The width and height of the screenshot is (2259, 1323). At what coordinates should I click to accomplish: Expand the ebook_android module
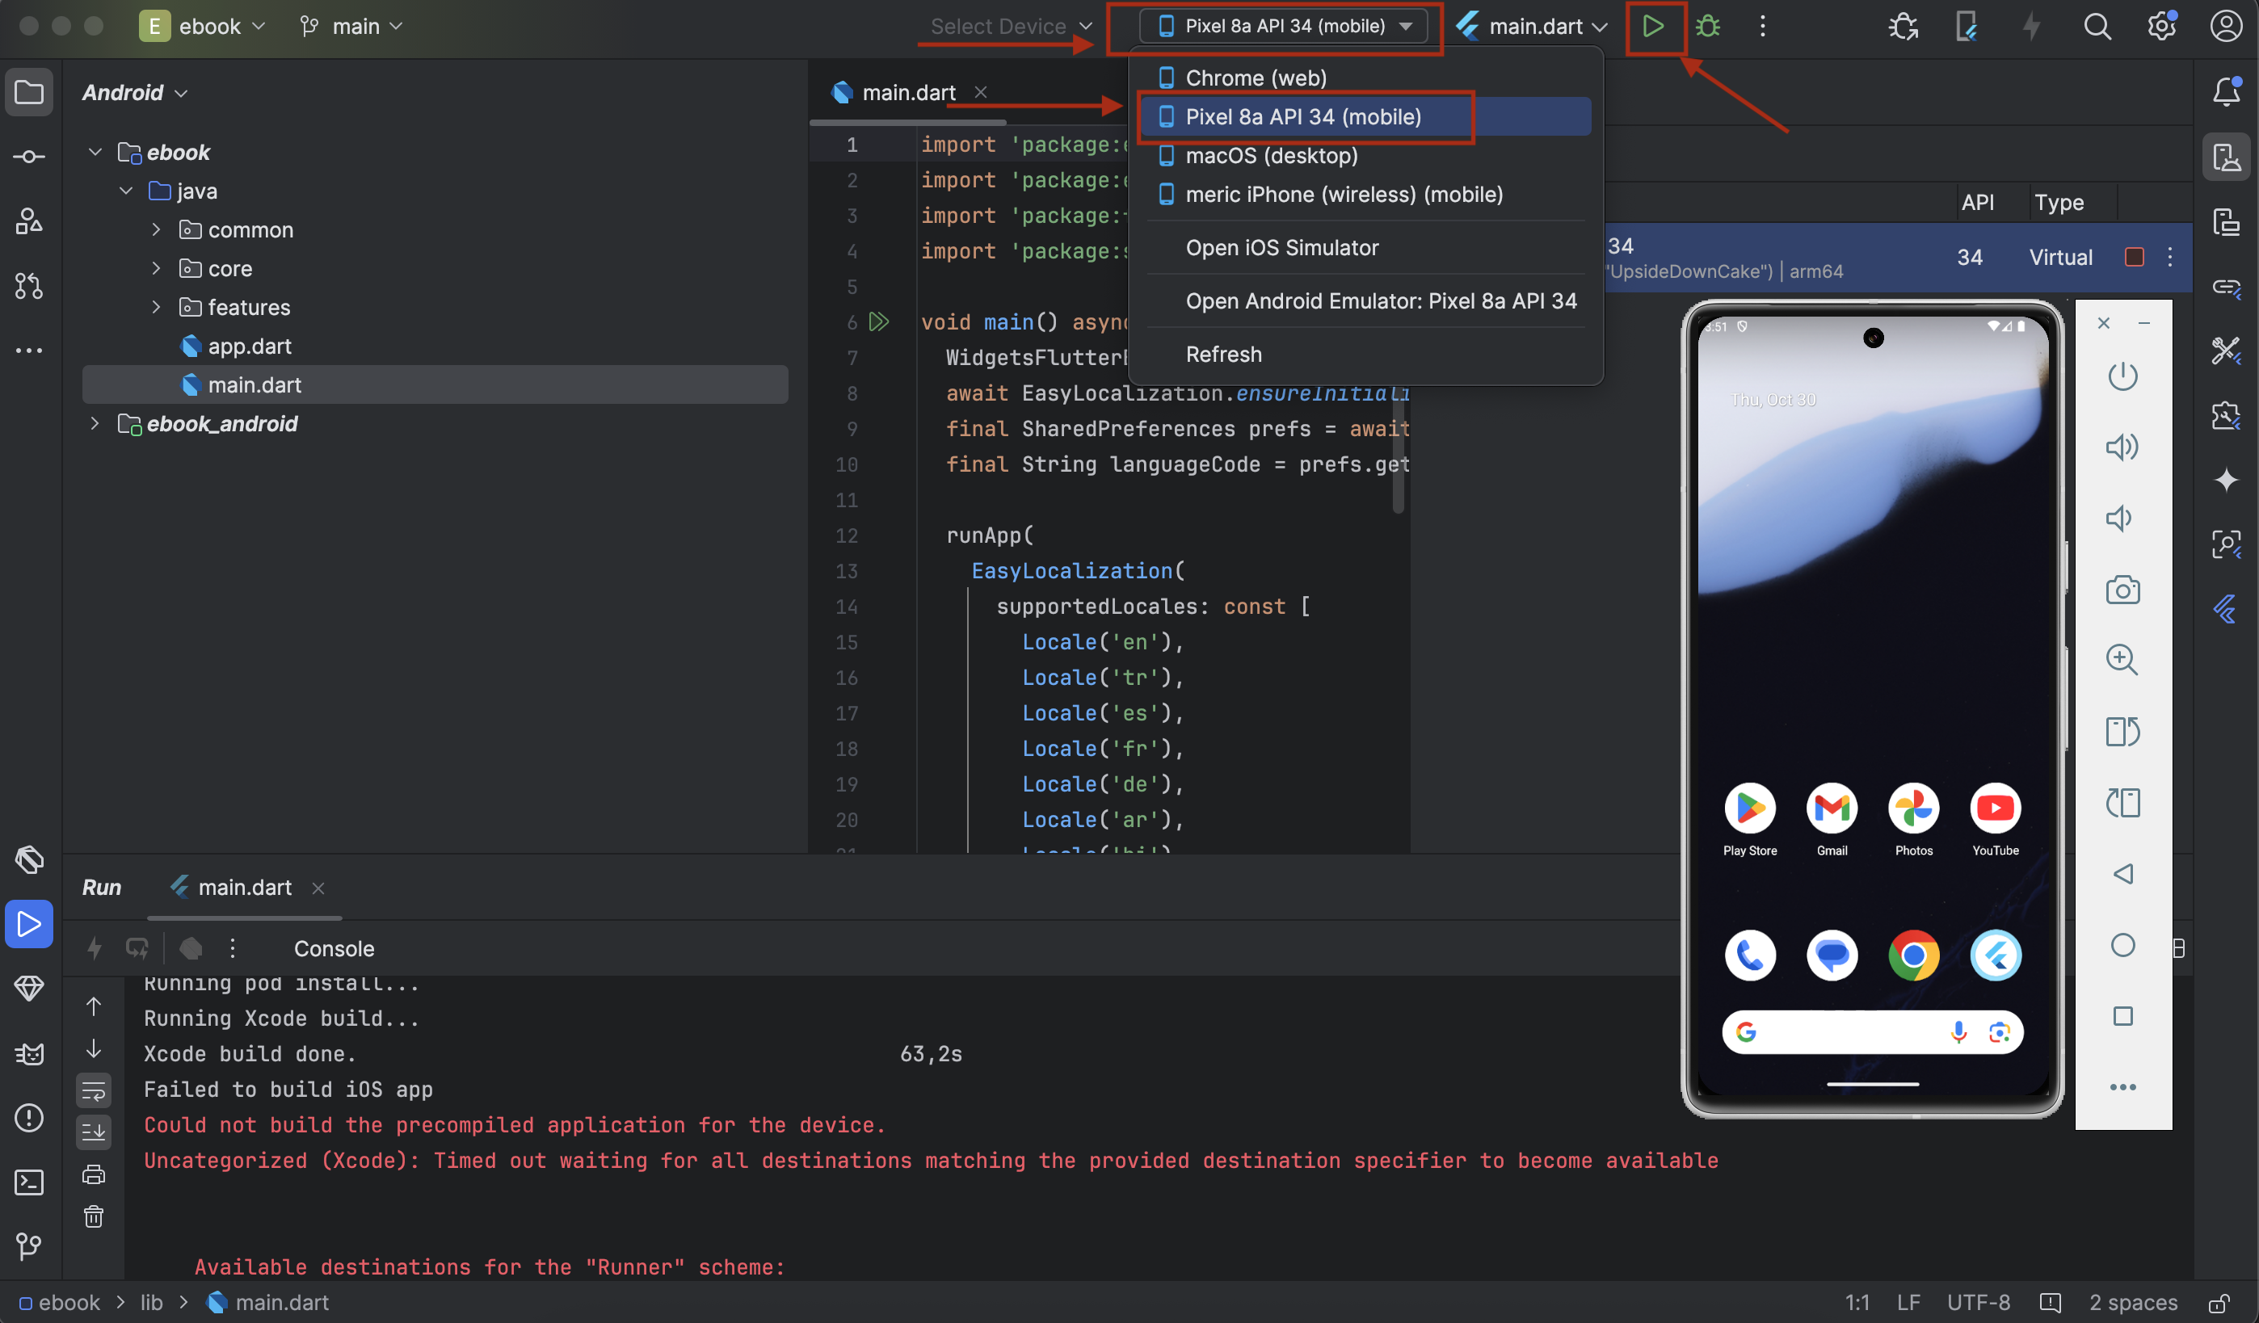point(95,423)
